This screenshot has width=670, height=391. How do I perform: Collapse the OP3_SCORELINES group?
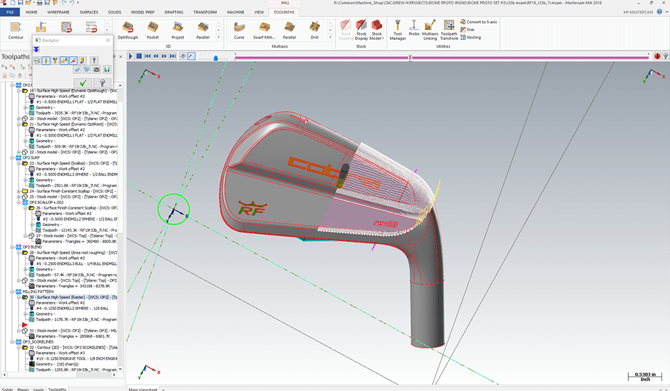[x=12, y=342]
